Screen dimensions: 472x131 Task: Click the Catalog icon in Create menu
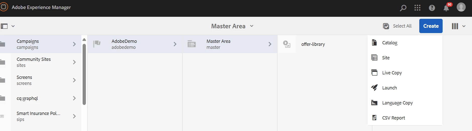tap(374, 43)
